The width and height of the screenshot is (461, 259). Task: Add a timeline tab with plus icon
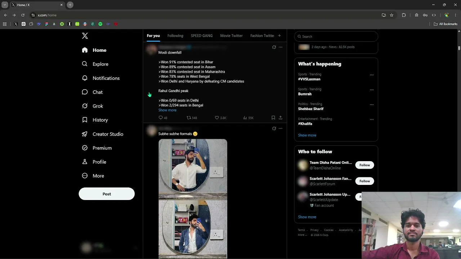[279, 36]
